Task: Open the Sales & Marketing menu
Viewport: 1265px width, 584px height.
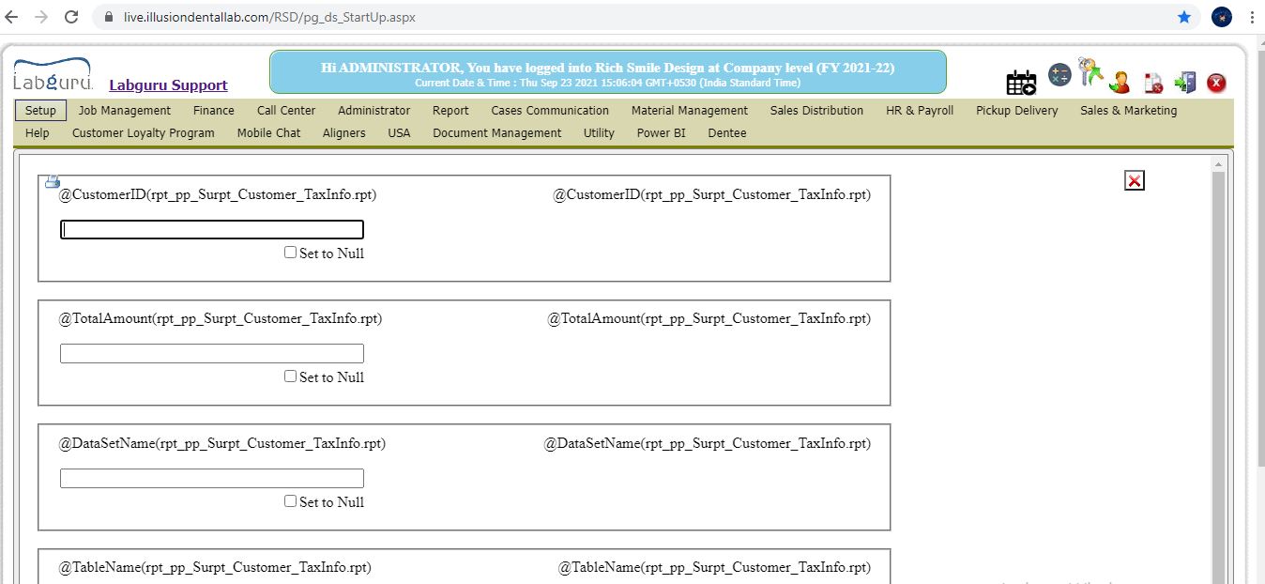Action: [1128, 110]
